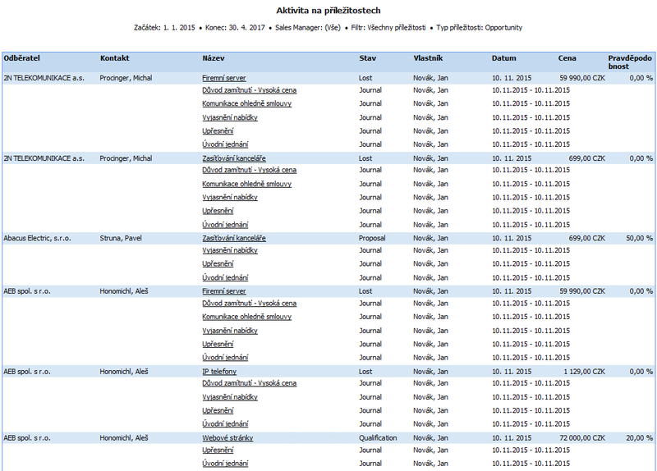Screen dimensions: 657x471
Task: Click the Datum column header
Action: tap(503, 58)
